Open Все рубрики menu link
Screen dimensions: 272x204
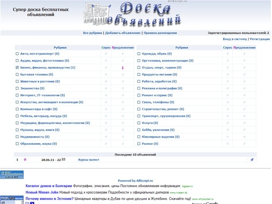point(92,33)
